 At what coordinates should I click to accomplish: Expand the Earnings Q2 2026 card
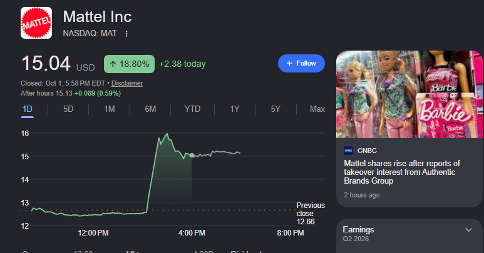(468, 230)
